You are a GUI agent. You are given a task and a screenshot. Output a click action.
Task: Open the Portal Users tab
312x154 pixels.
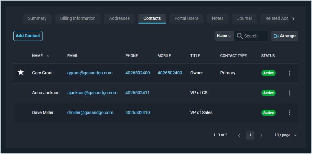tap(186, 19)
